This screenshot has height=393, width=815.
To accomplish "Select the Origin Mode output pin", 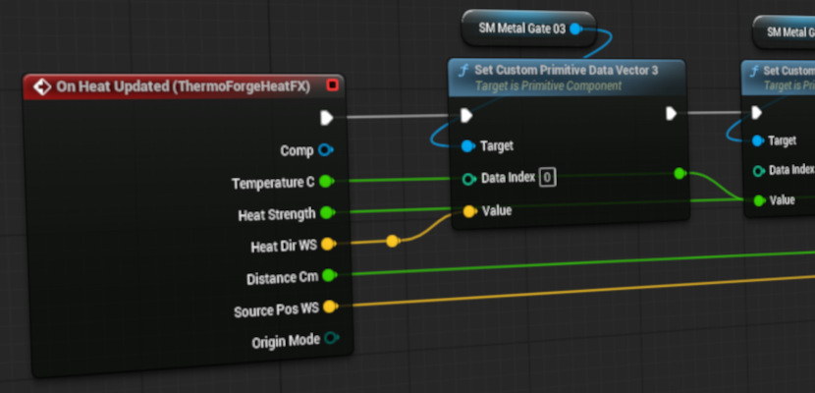I will 331,338.
